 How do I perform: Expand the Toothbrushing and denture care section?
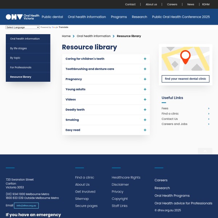[145, 69]
